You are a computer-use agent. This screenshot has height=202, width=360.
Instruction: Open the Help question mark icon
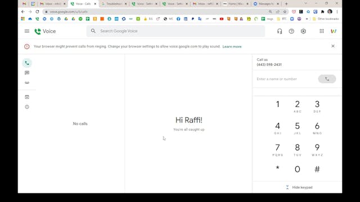[291, 31]
